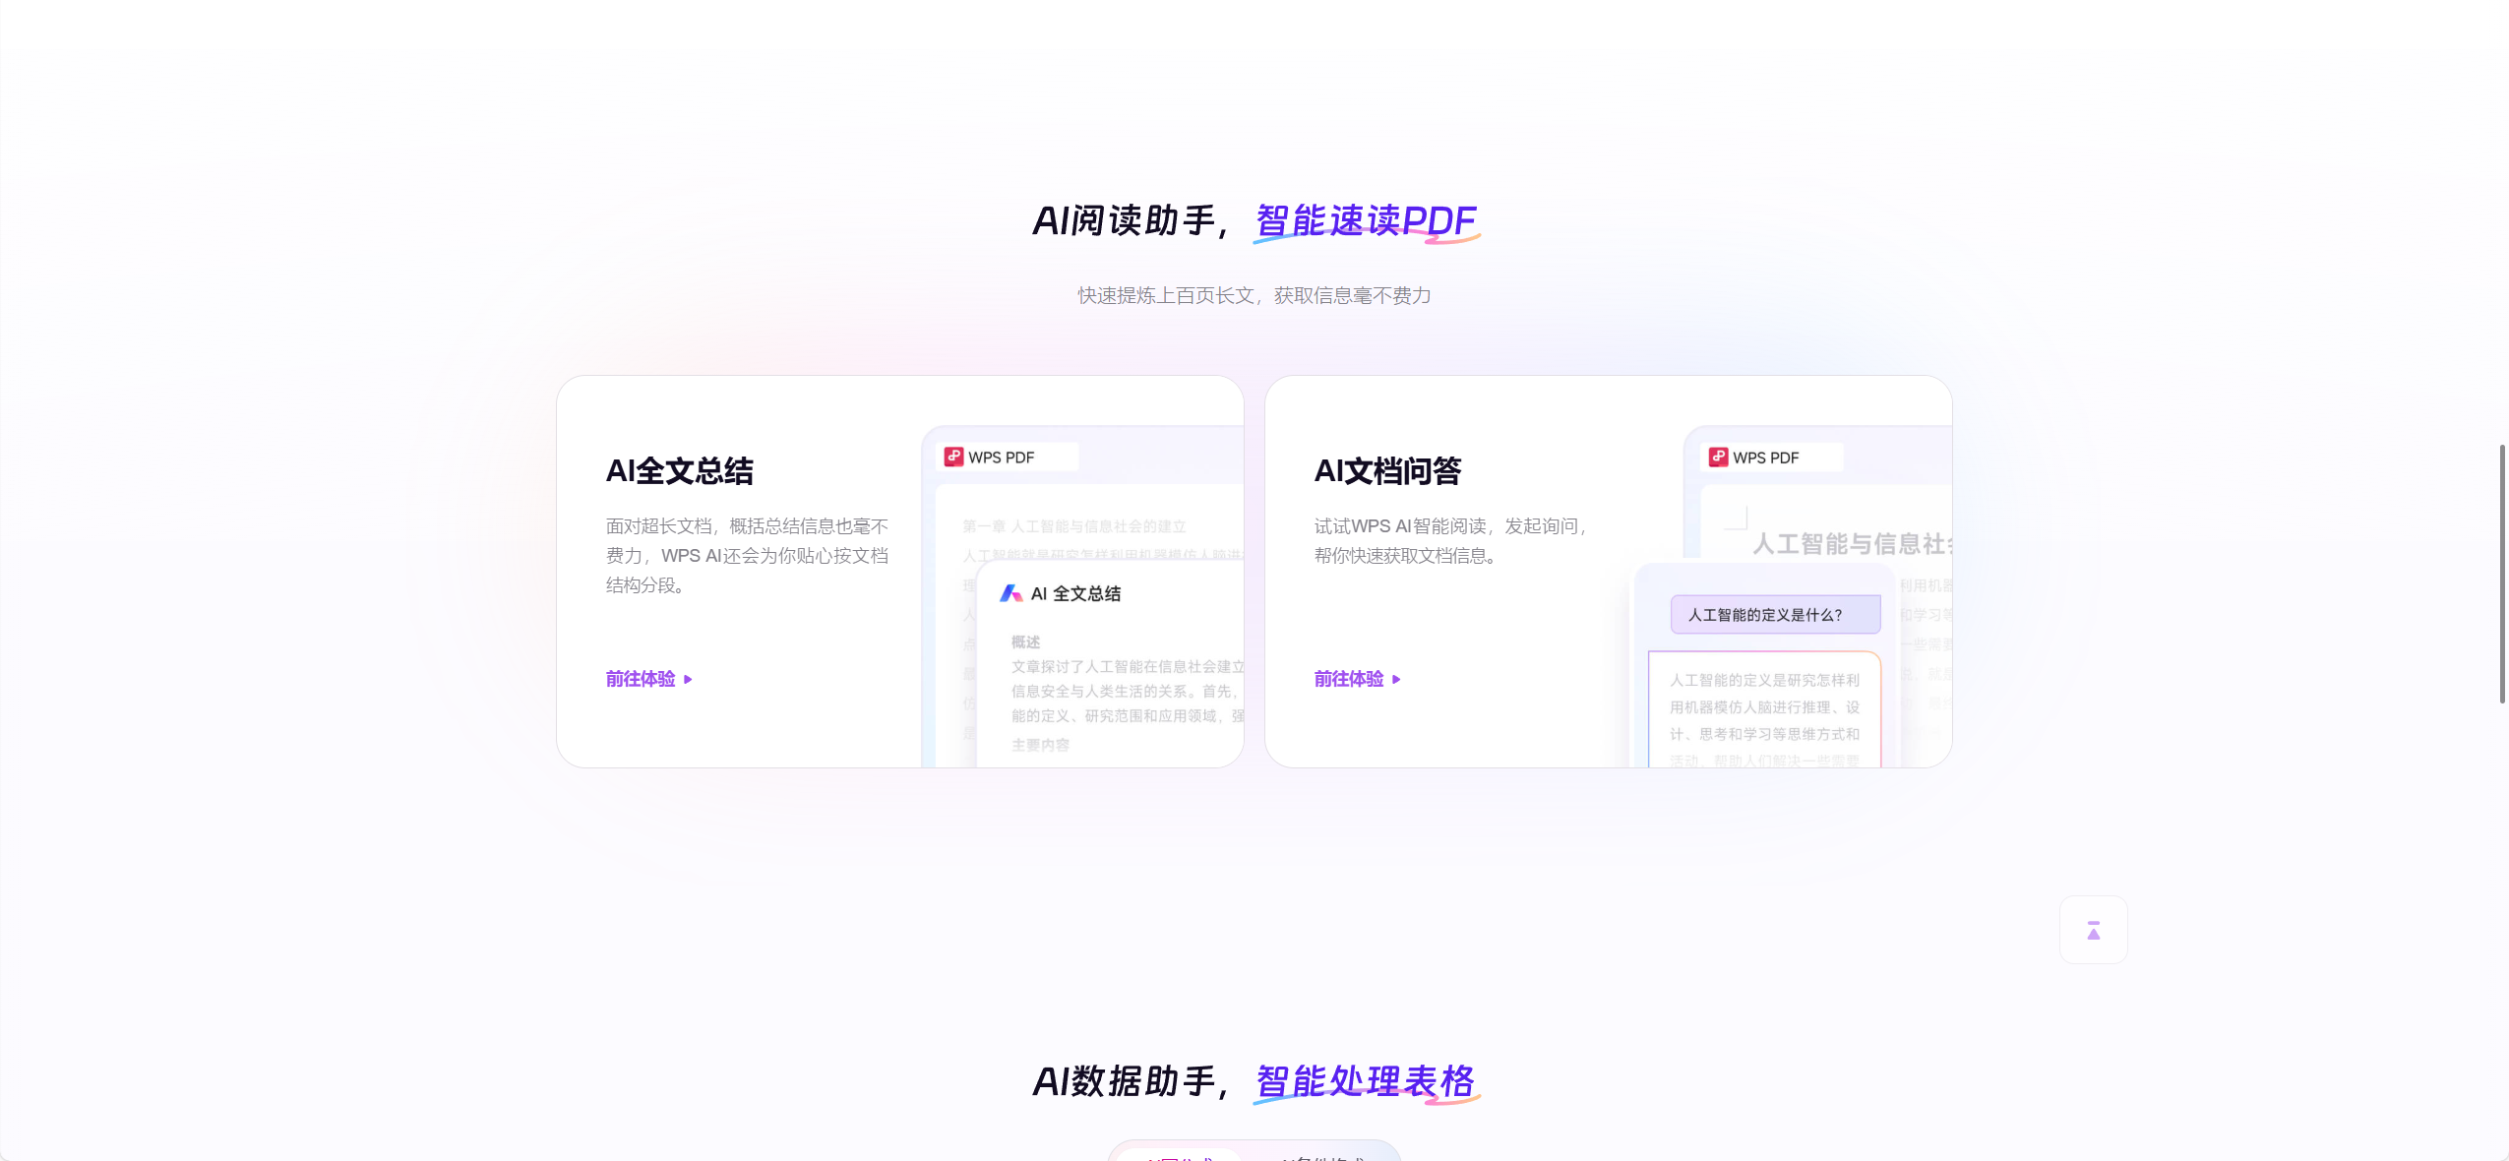
Task: Click the 主要内容 label in the summary preview
Action: [x=1040, y=745]
